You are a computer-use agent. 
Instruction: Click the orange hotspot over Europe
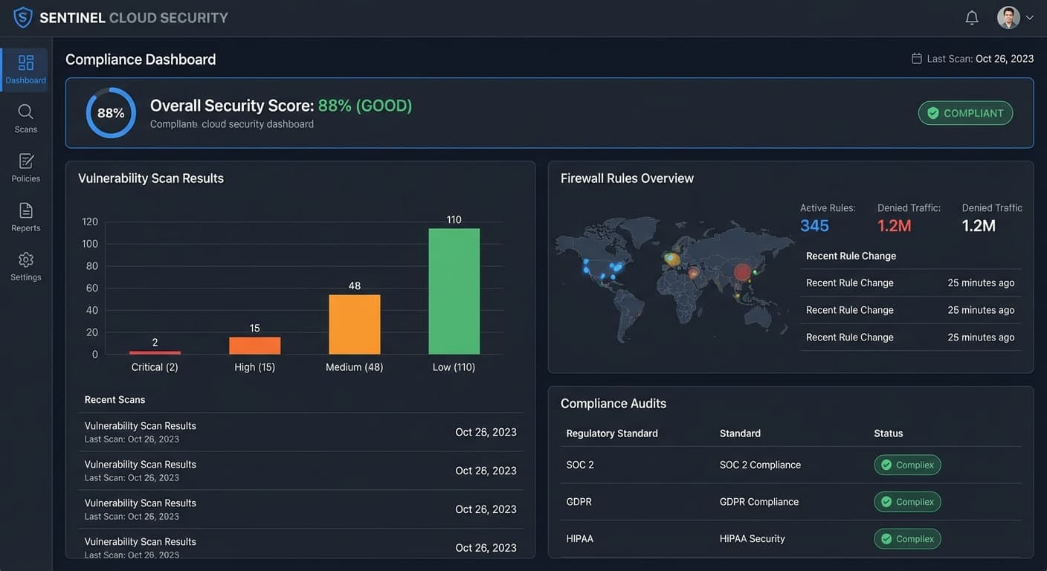coord(672,259)
